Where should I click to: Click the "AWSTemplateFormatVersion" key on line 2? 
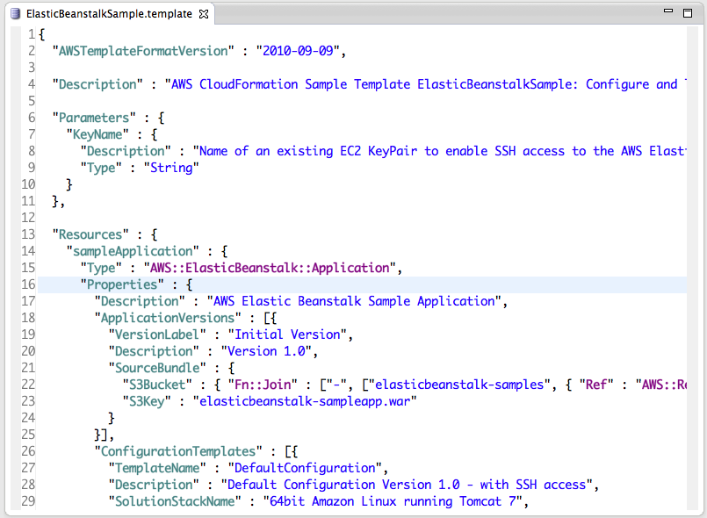(143, 51)
